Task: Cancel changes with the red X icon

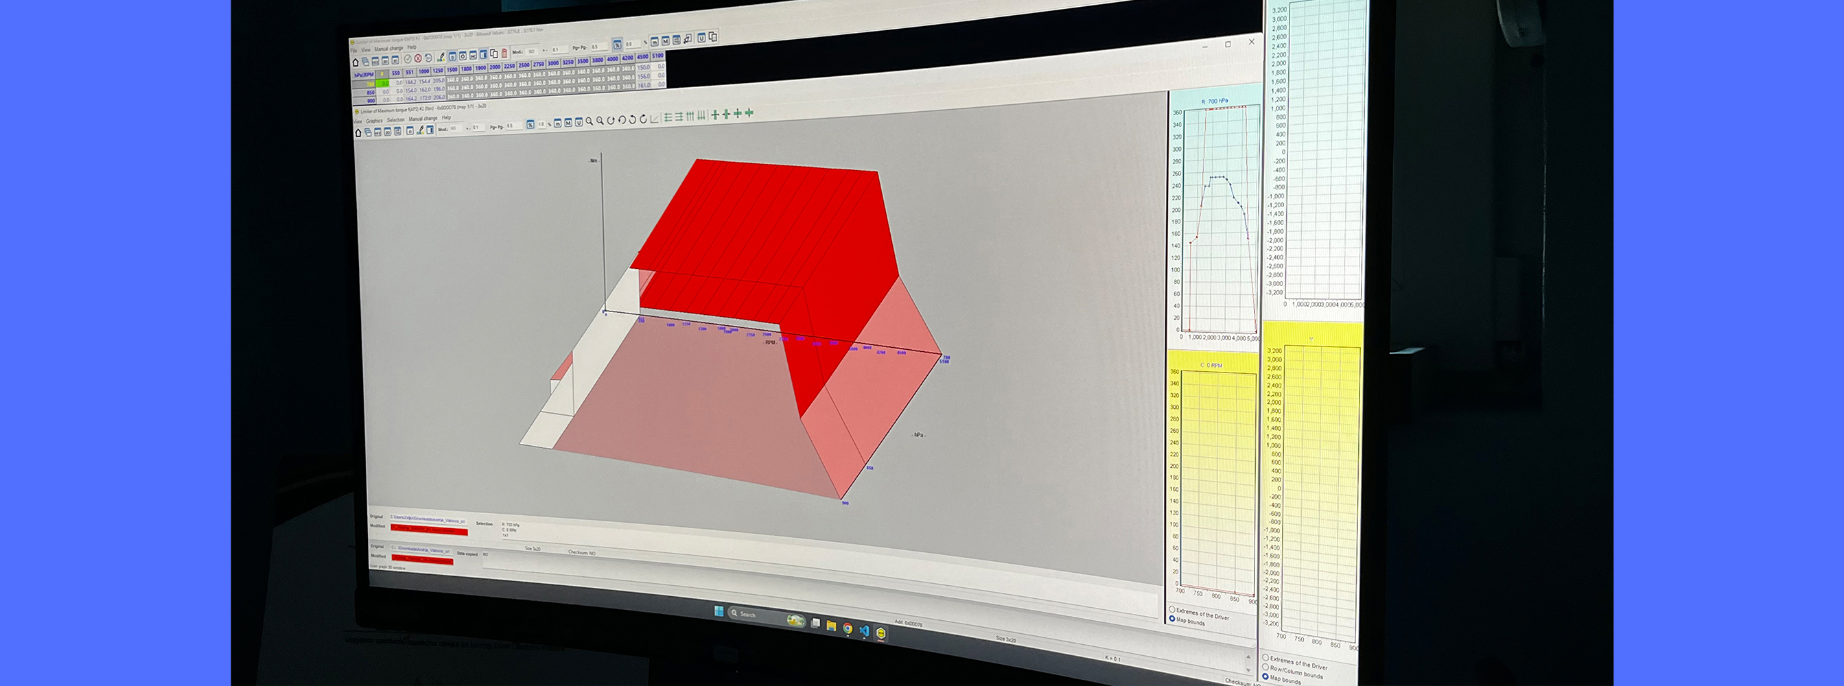Action: tap(418, 59)
